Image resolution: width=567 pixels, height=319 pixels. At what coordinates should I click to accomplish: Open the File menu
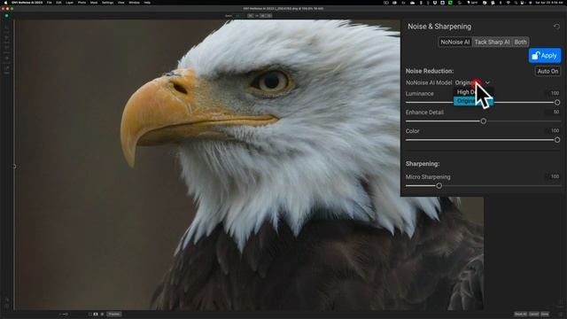coord(50,3)
